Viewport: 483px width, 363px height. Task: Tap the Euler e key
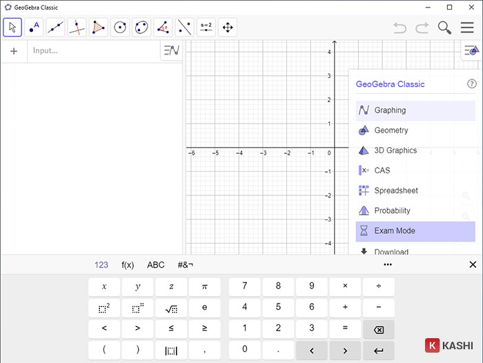pyautogui.click(x=204, y=308)
